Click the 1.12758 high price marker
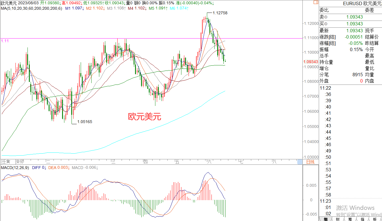Viewport: 382px width, 221px height. point(220,13)
